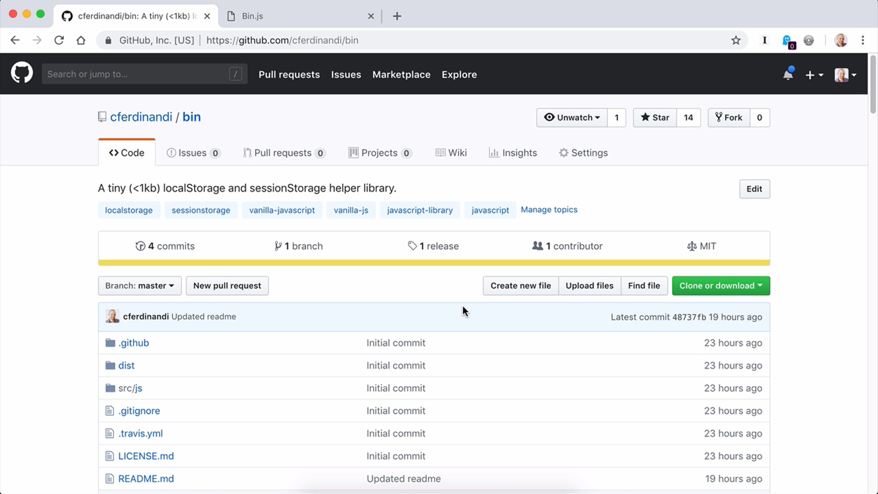The height and width of the screenshot is (494, 878).
Task: Open the Wiki tab
Action: 451,153
